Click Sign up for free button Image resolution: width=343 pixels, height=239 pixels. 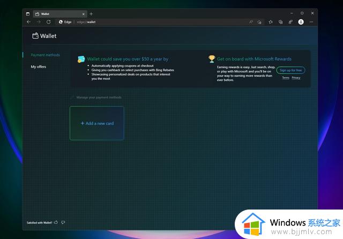[x=290, y=70]
